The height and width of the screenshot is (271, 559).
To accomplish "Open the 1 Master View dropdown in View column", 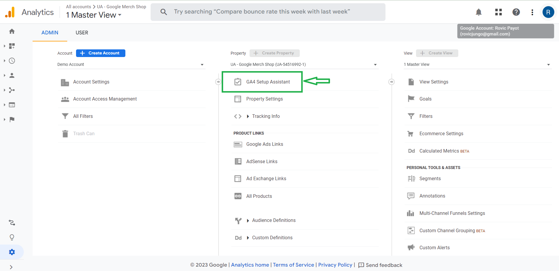I will (x=477, y=64).
